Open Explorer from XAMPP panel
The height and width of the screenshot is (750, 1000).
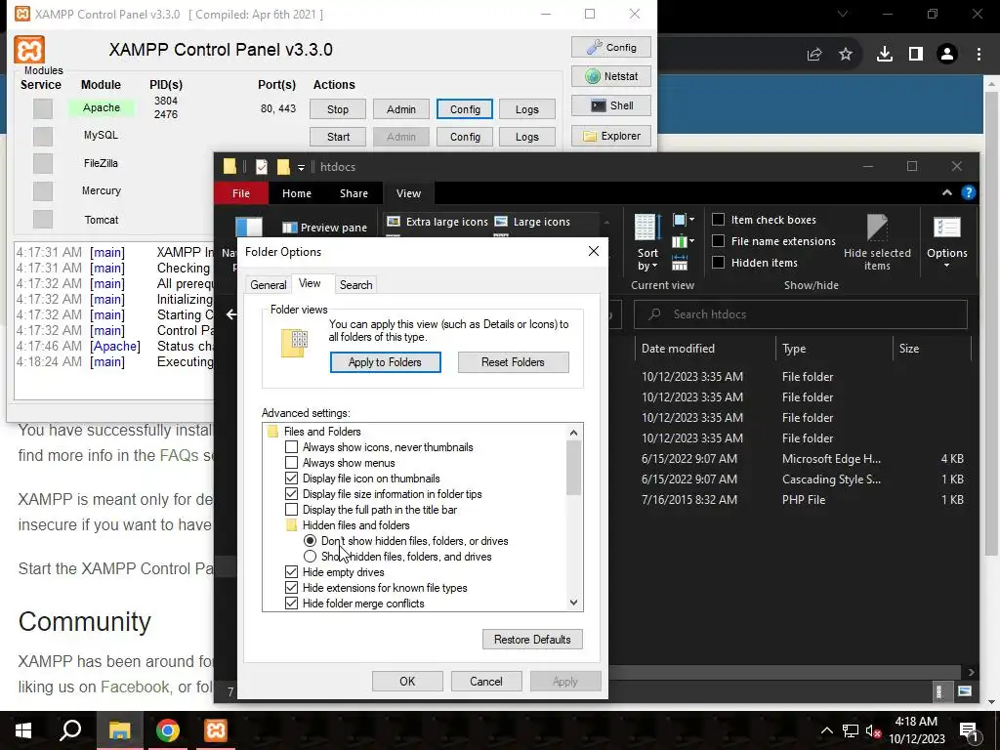[x=611, y=136]
